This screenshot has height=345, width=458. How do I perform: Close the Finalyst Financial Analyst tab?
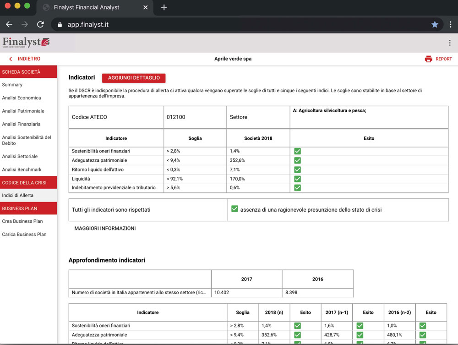146,7
